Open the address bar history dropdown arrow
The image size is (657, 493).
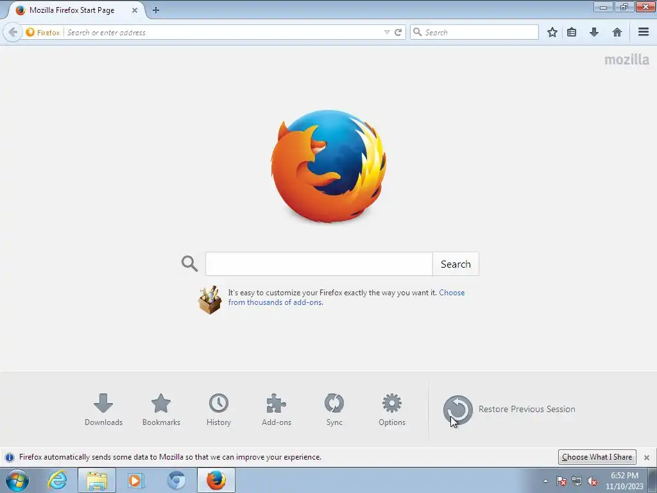(x=387, y=32)
